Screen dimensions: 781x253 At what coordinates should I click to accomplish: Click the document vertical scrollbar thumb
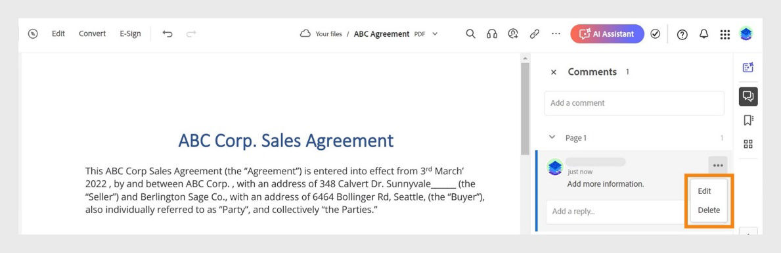coord(525,108)
